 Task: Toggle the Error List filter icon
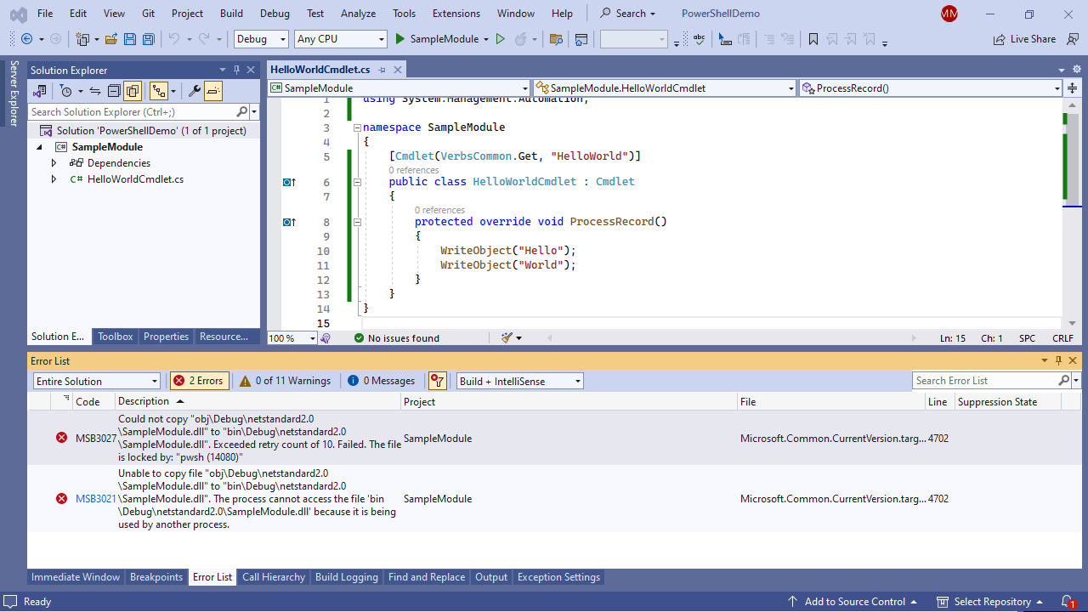pyautogui.click(x=437, y=381)
